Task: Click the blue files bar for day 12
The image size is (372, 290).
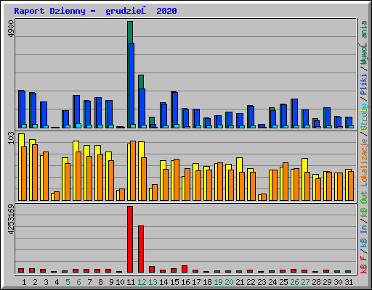Action: click(x=142, y=108)
